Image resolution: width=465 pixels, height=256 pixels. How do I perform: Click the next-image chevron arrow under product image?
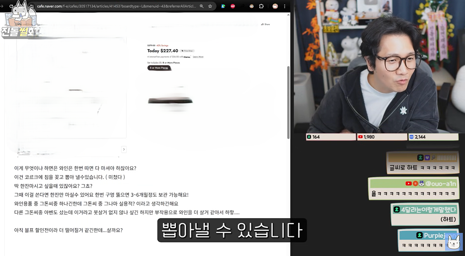click(x=124, y=149)
